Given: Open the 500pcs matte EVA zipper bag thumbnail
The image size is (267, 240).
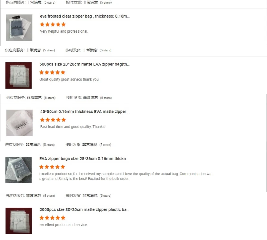Looking at the screenshot, I should coord(18,75).
